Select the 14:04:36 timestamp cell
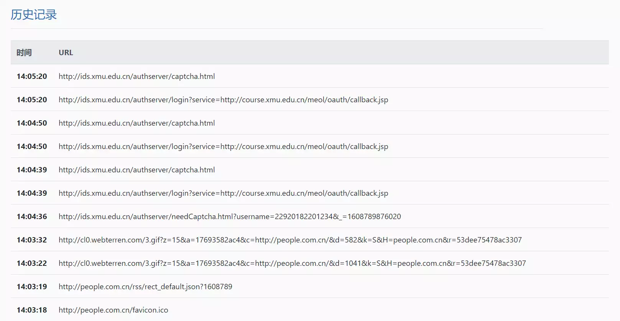The image size is (620, 321). tap(32, 216)
